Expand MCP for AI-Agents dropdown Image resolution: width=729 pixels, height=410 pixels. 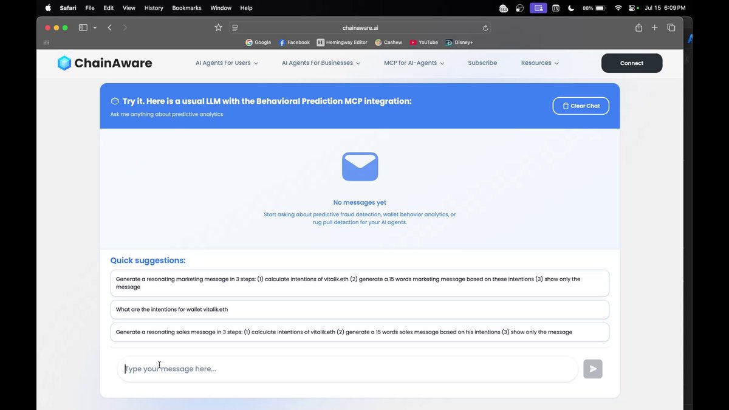pyautogui.click(x=414, y=63)
